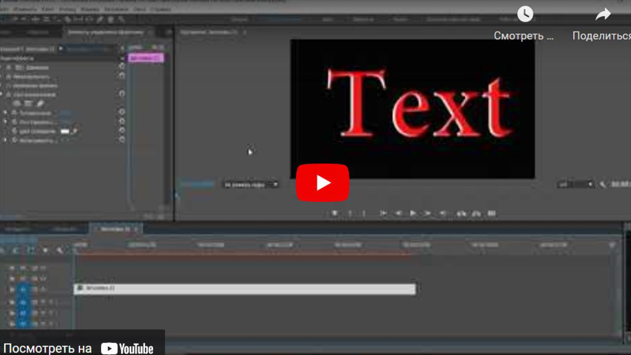
Task: Open timeline display settings wrench
Action: [60, 250]
